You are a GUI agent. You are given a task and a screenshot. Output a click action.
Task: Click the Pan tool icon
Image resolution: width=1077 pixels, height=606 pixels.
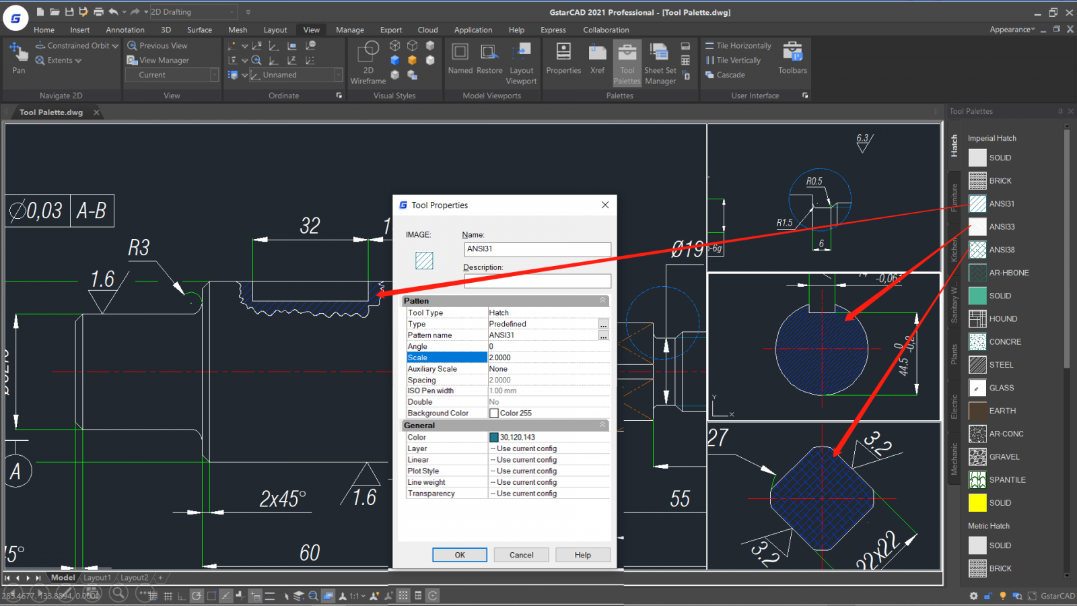pyautogui.click(x=18, y=52)
